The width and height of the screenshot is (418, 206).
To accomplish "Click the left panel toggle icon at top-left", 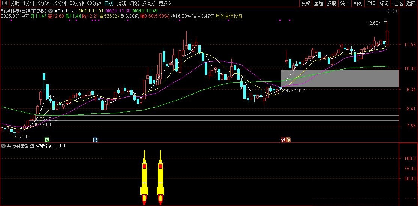I will pyautogui.click(x=4, y=3).
